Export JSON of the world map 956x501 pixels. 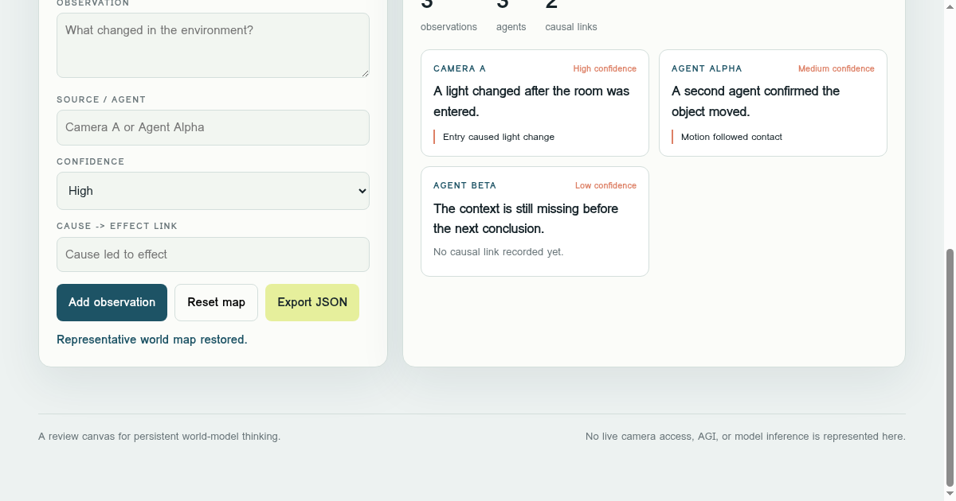click(312, 302)
